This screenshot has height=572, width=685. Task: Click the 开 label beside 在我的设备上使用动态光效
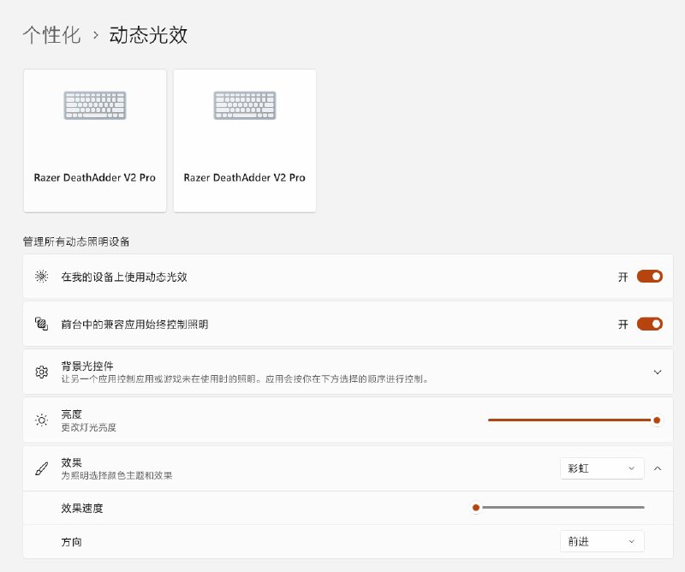tap(623, 277)
